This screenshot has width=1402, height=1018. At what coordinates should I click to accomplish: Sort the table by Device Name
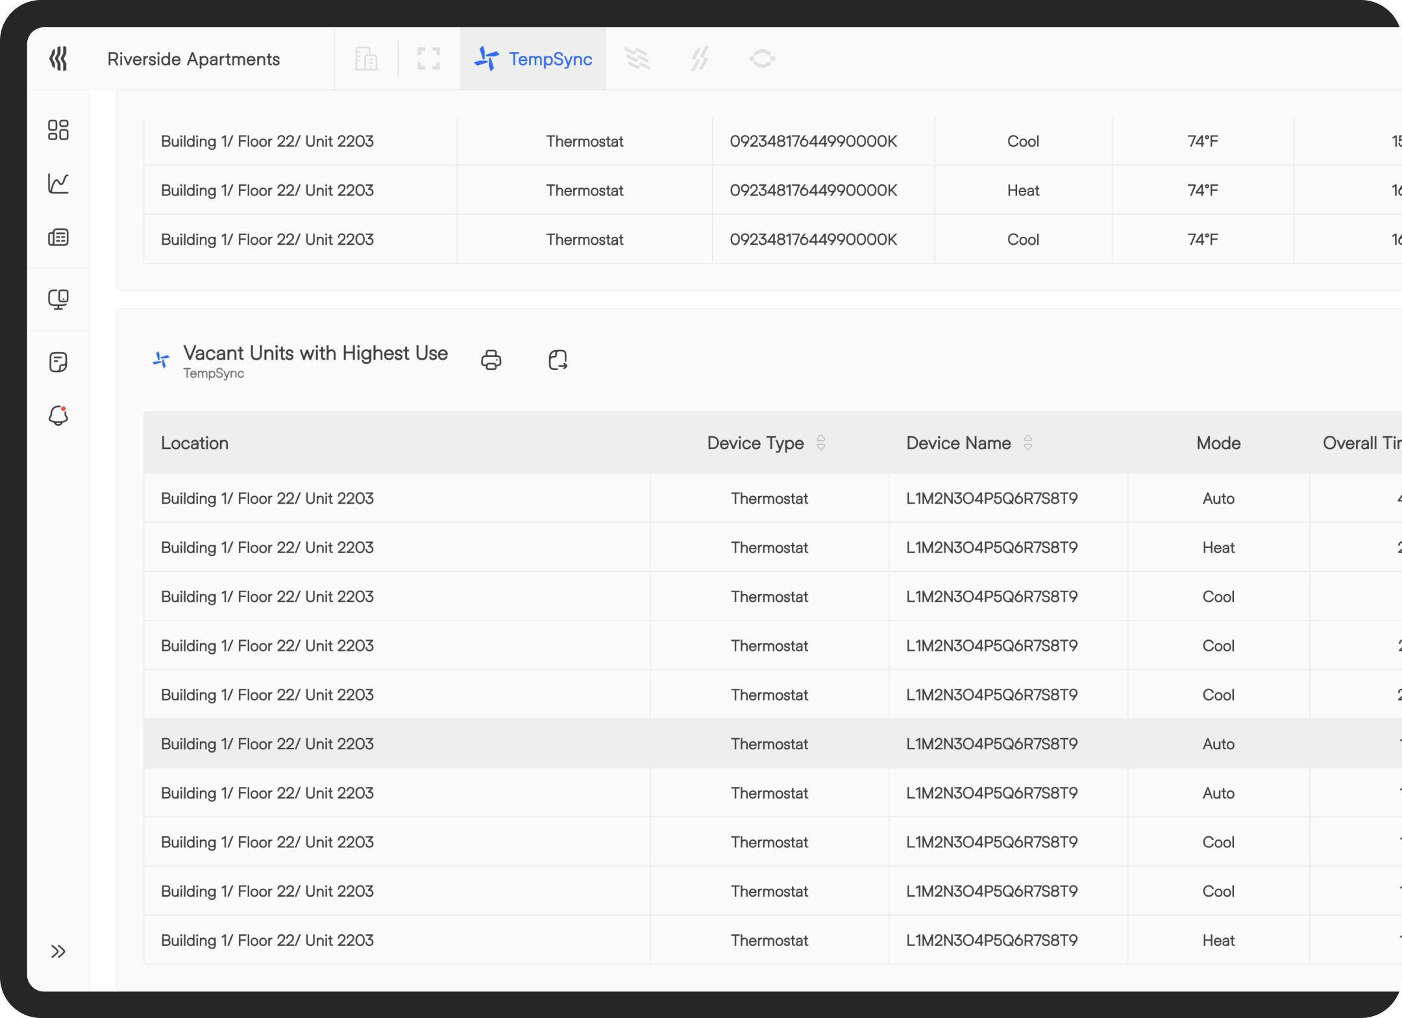1028,443
